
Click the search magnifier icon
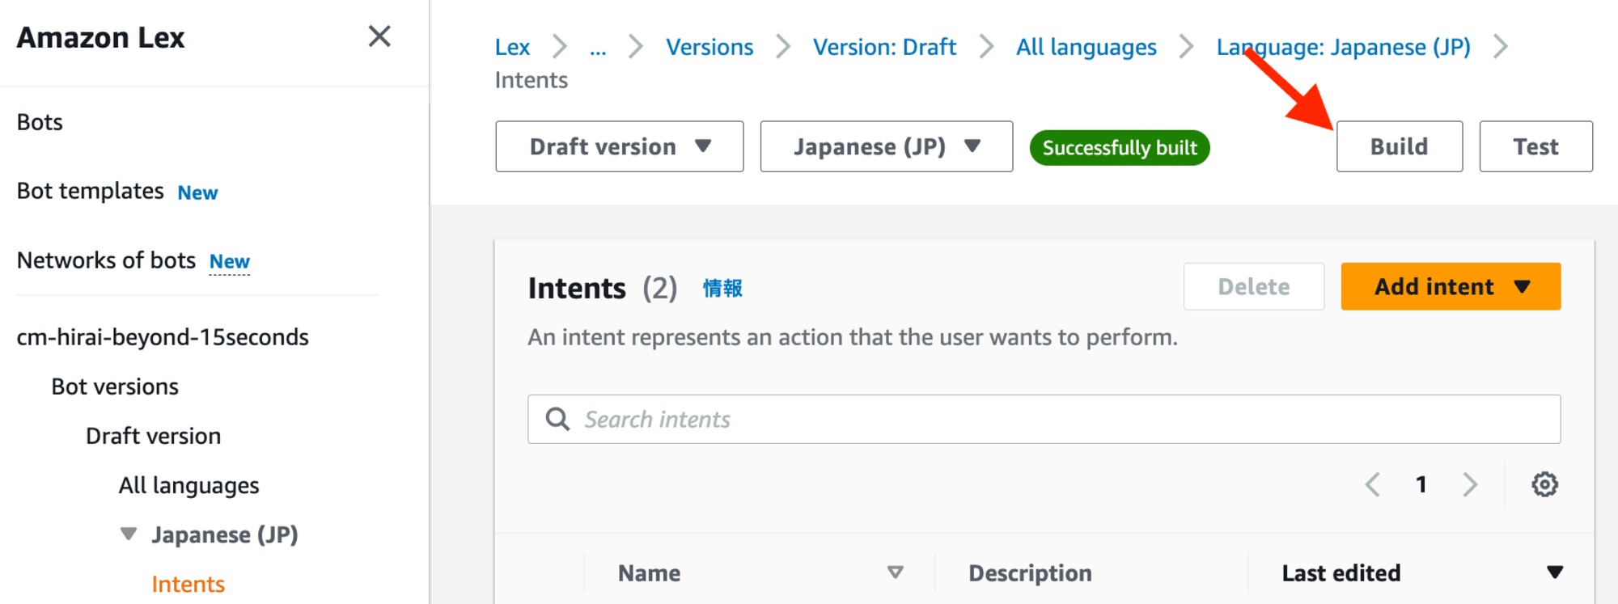pyautogui.click(x=557, y=419)
